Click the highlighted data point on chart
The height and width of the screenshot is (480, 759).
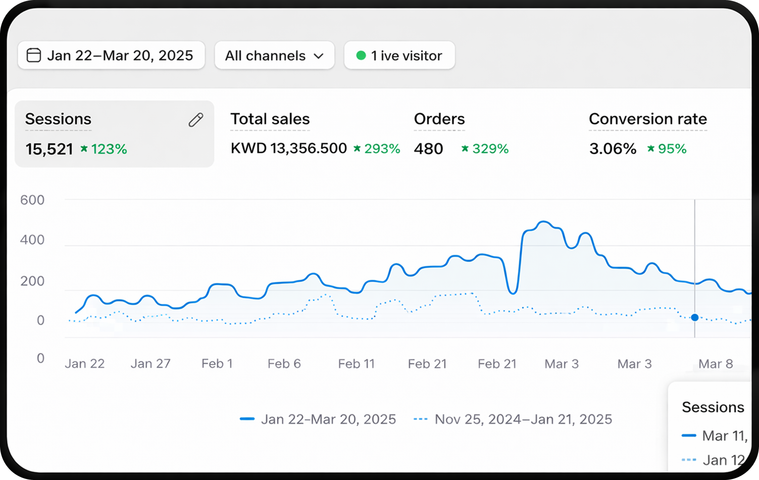click(x=695, y=318)
